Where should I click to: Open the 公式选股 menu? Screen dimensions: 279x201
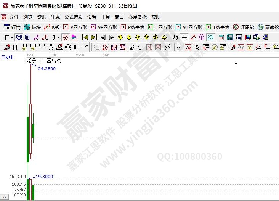(x=73, y=17)
